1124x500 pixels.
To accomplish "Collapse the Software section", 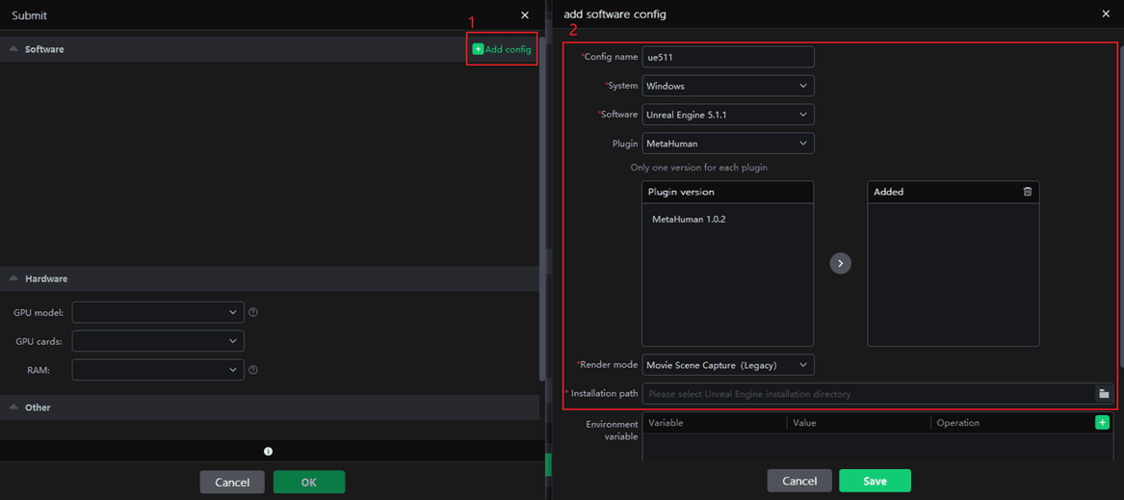I will pos(13,49).
